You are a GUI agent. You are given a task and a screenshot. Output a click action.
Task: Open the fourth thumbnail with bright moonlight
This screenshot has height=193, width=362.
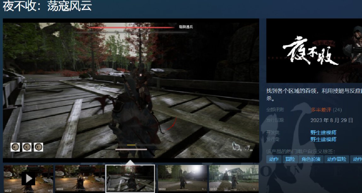pos(182,178)
